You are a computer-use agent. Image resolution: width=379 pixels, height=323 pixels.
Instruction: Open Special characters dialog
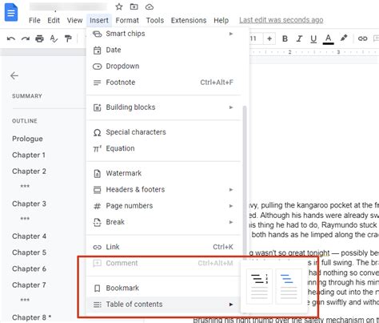click(163, 132)
